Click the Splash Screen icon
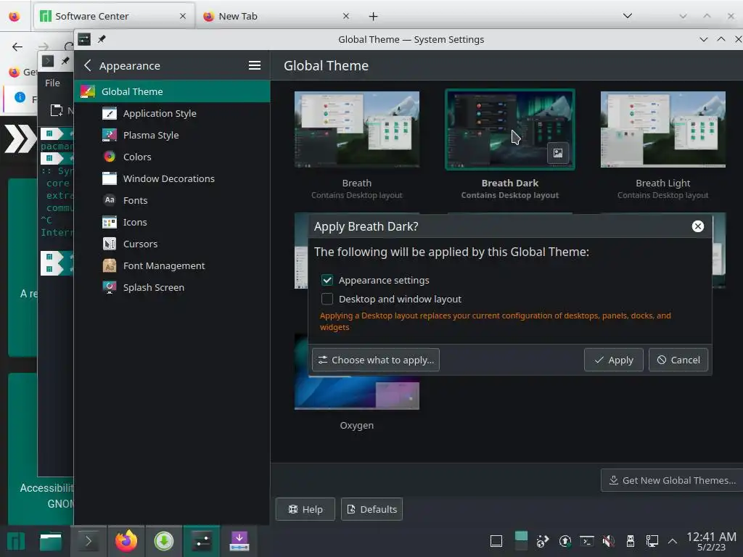The width and height of the screenshot is (743, 557). [x=110, y=287]
